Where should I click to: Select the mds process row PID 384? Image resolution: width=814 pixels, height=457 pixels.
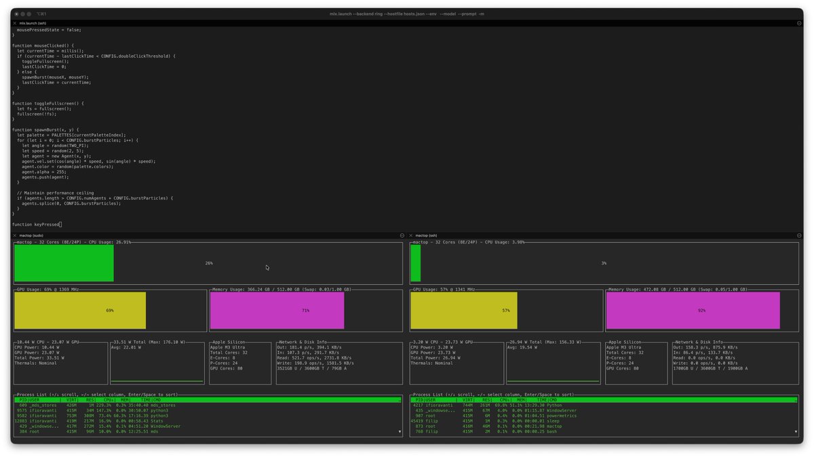point(206,432)
